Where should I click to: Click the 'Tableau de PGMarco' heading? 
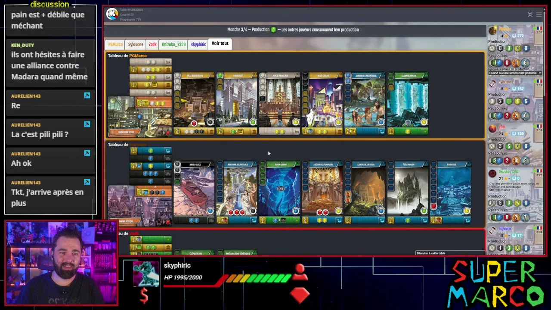click(127, 56)
